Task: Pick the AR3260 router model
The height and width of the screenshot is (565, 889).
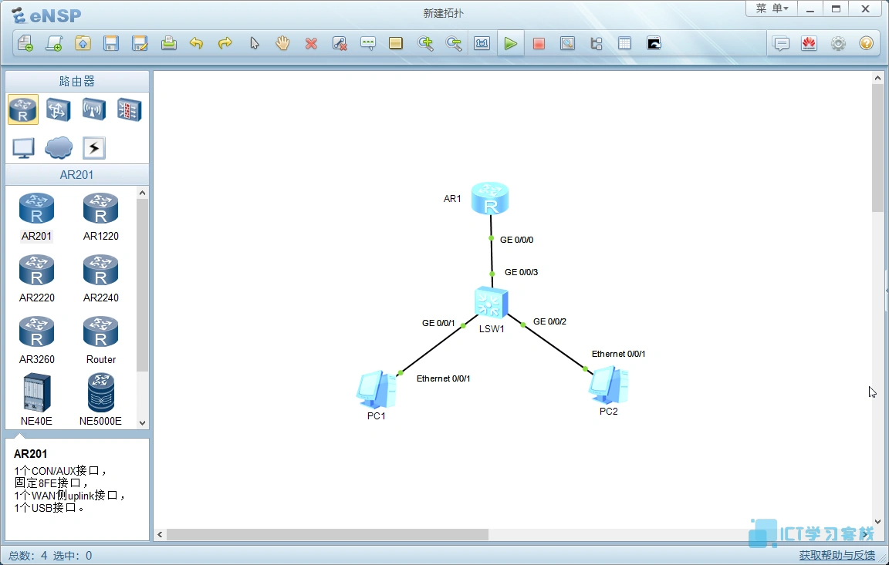Action: pyautogui.click(x=37, y=340)
